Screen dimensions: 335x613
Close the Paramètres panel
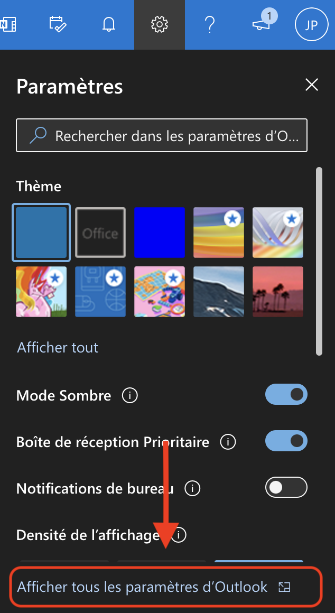pos(312,85)
